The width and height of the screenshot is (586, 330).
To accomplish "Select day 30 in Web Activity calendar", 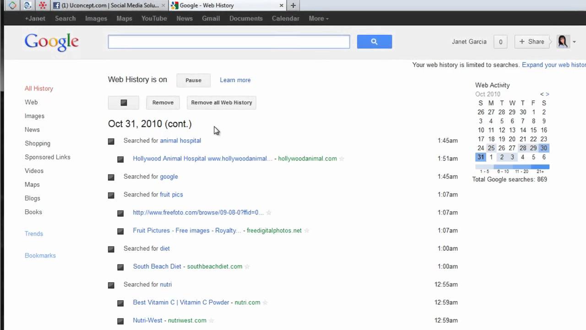I will 544,148.
